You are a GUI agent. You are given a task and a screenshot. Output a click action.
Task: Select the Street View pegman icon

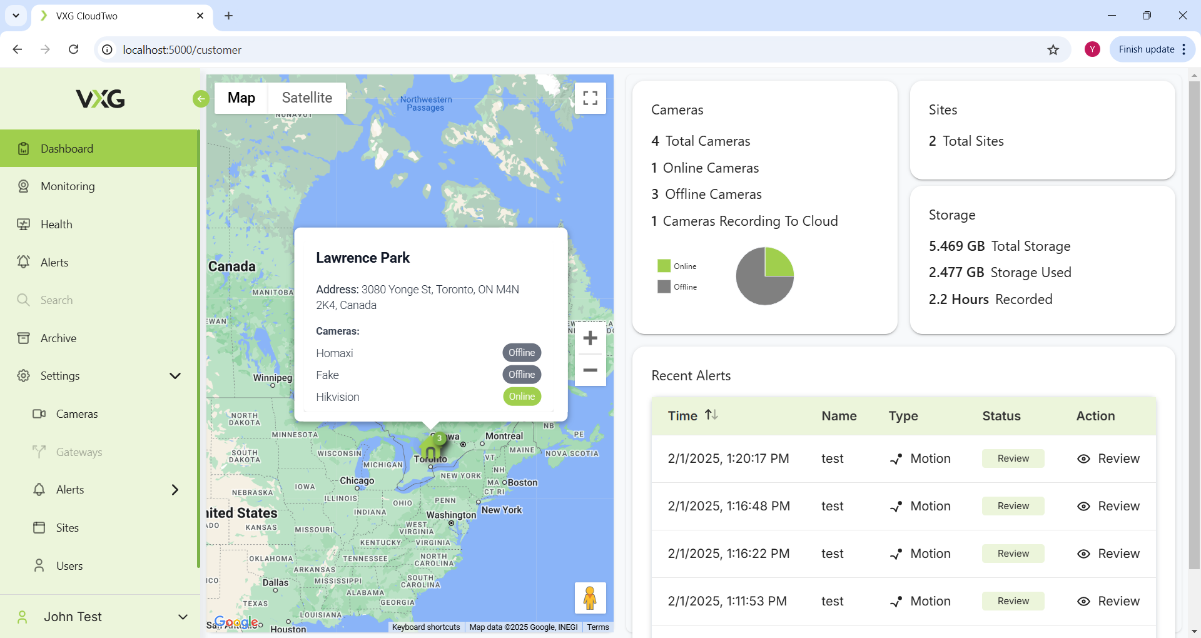click(590, 598)
